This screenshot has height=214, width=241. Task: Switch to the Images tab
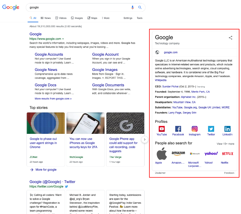(x=77, y=18)
